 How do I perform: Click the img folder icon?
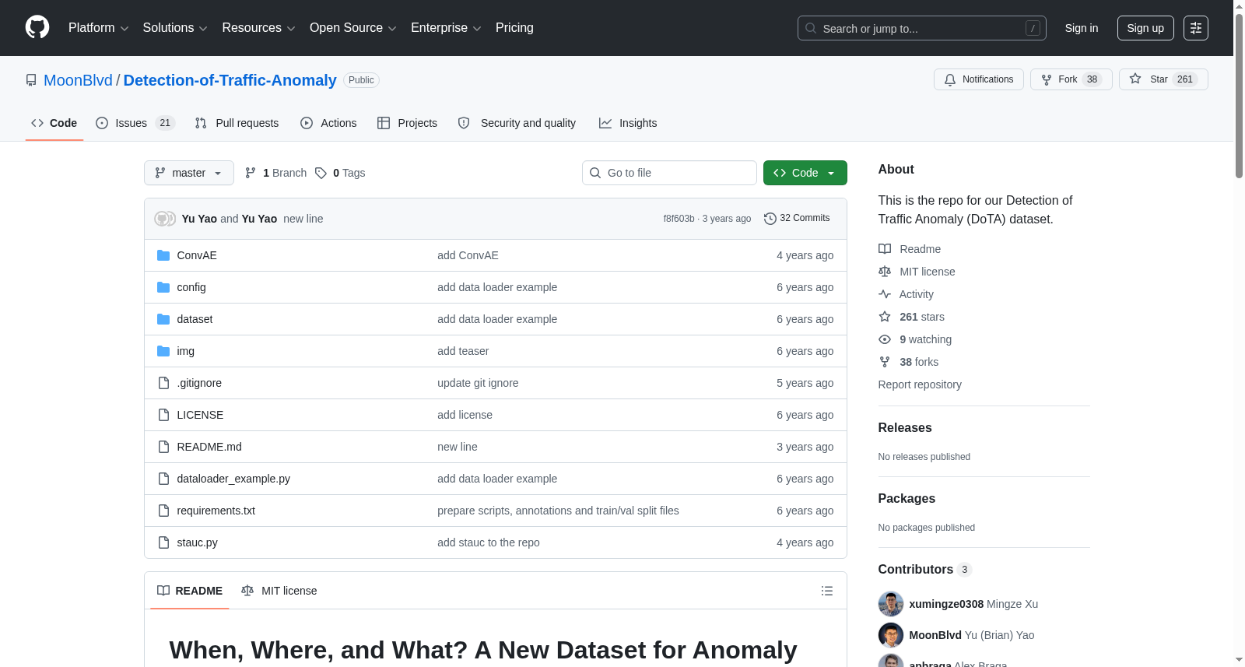point(163,351)
